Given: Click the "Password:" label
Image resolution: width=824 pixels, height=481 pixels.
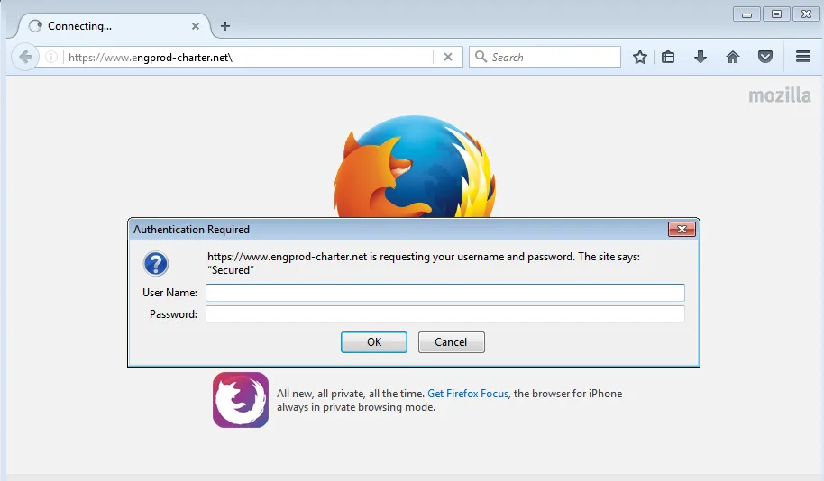Looking at the screenshot, I should 173,314.
